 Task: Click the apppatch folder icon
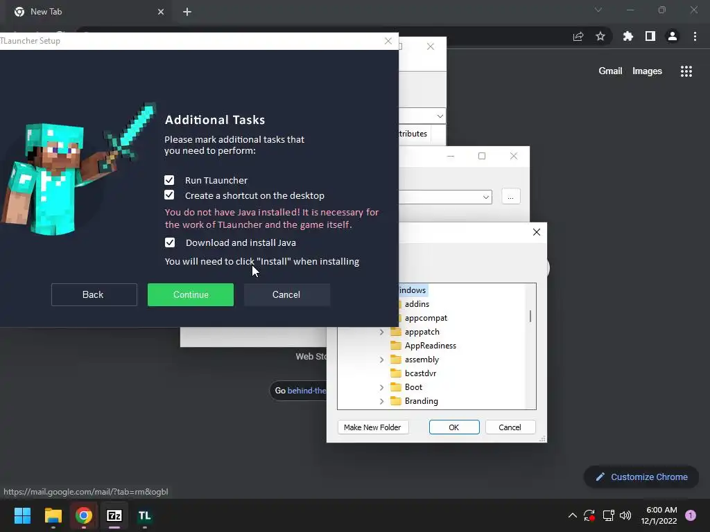(x=396, y=332)
